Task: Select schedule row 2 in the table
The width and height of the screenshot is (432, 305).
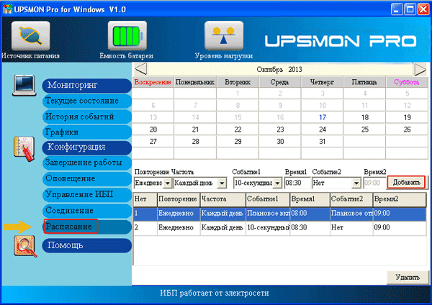Action: 279,228
